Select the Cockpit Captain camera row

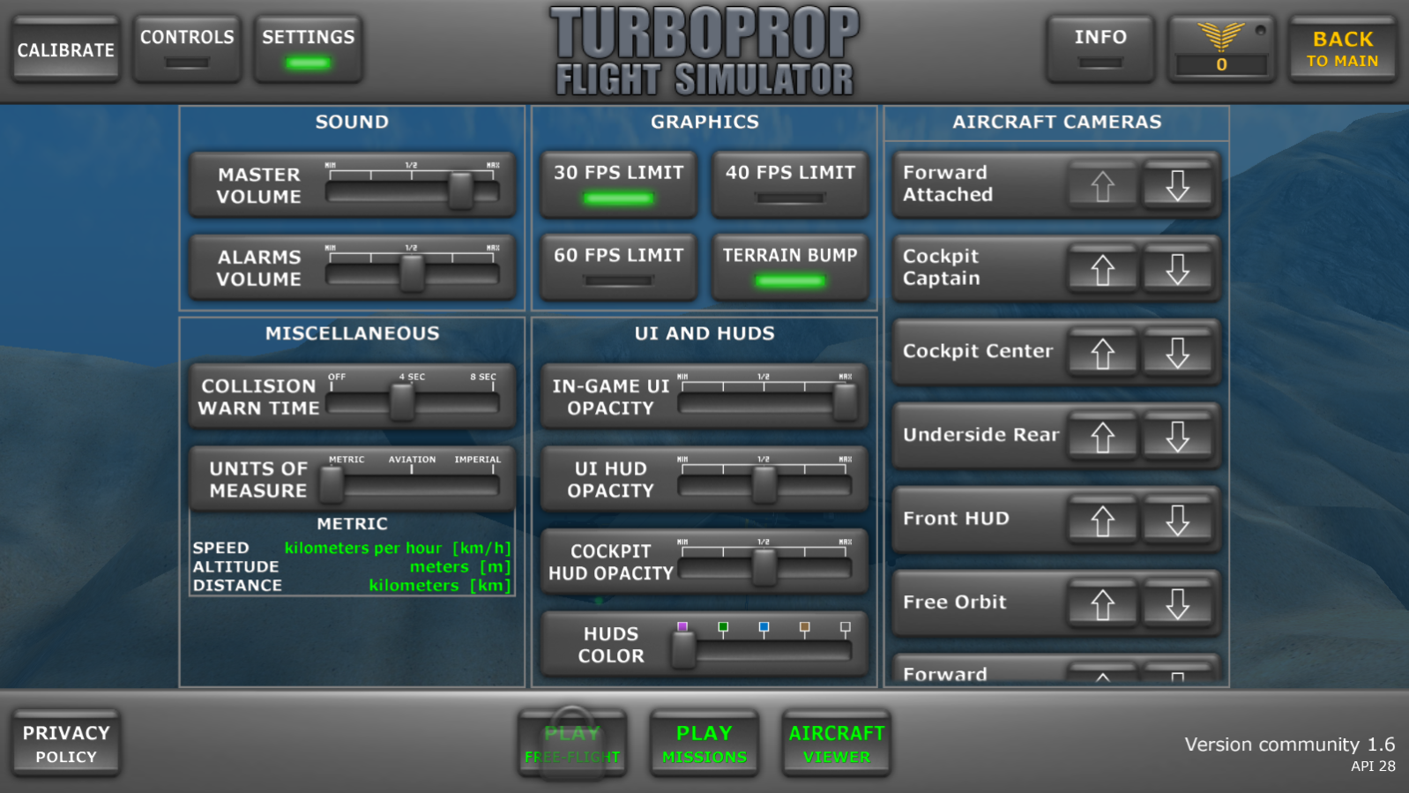point(1056,268)
